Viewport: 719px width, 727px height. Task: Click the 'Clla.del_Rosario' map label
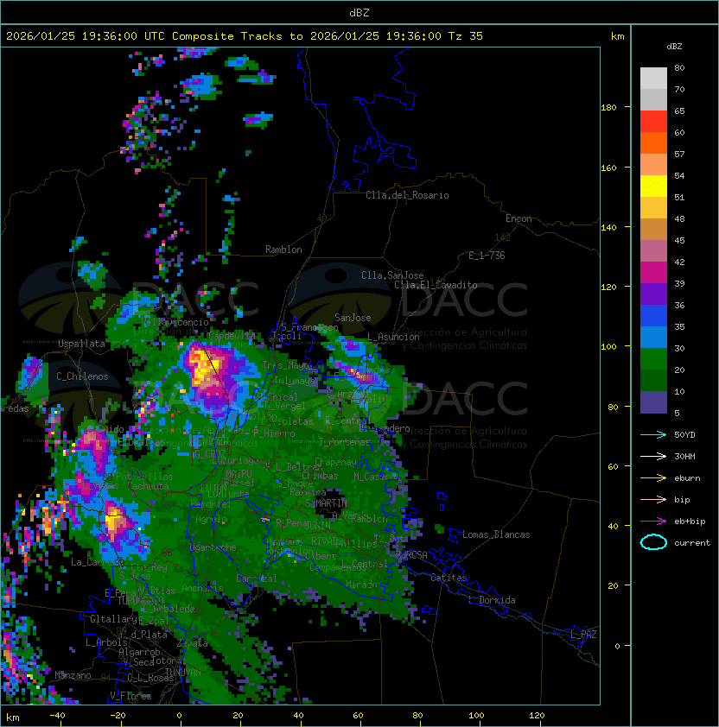coord(407,195)
